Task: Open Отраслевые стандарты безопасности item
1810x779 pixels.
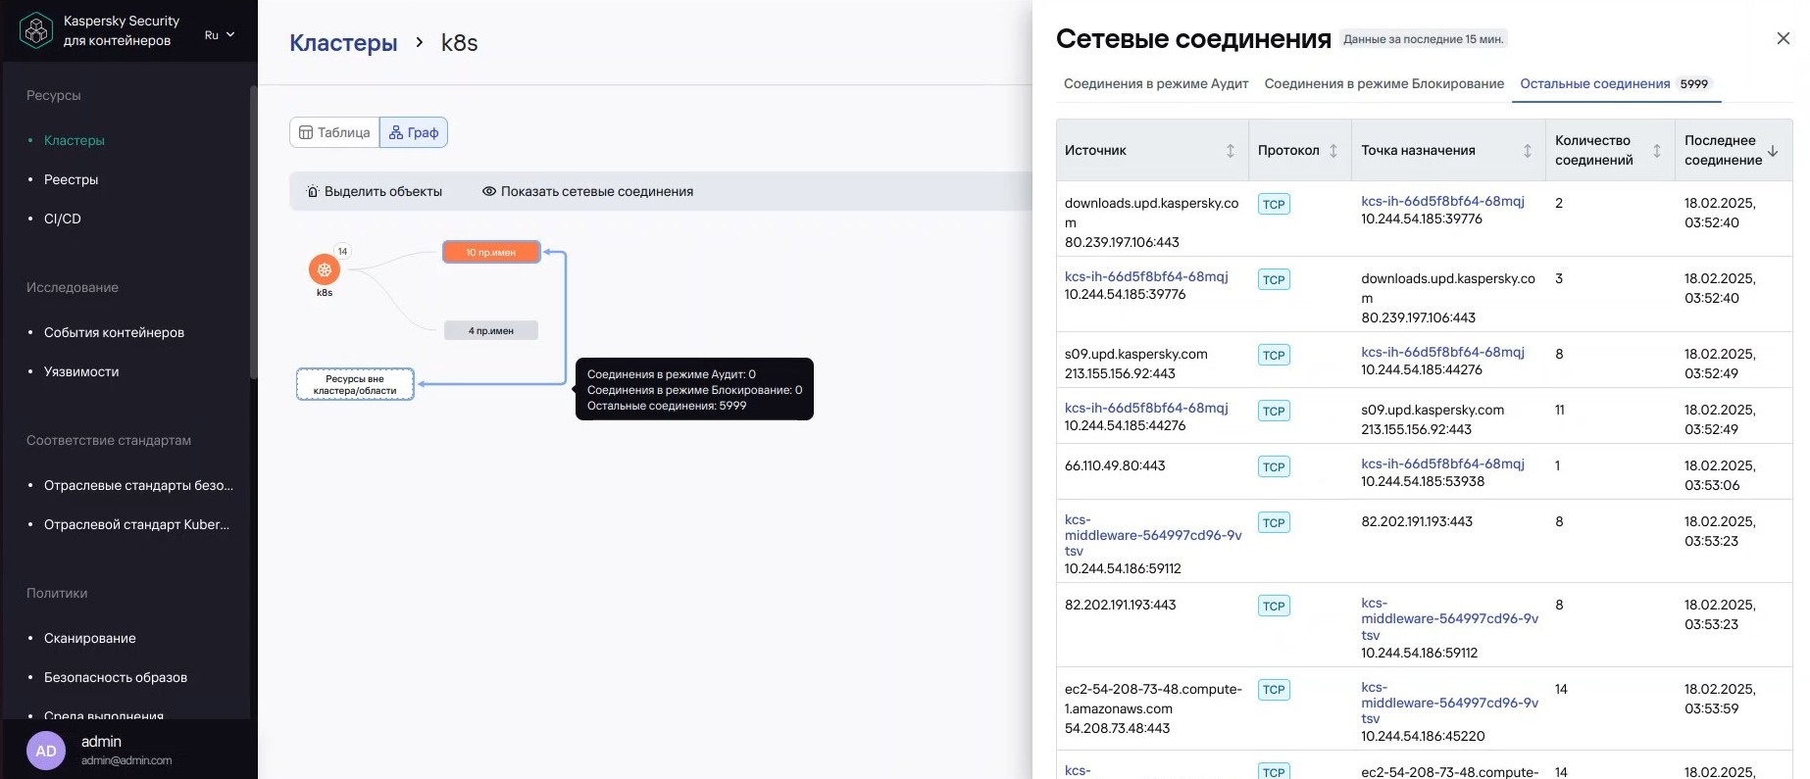Action: (x=138, y=485)
